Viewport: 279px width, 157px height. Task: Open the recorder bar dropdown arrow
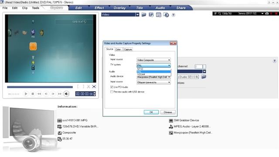pyautogui.click(x=262, y=14)
